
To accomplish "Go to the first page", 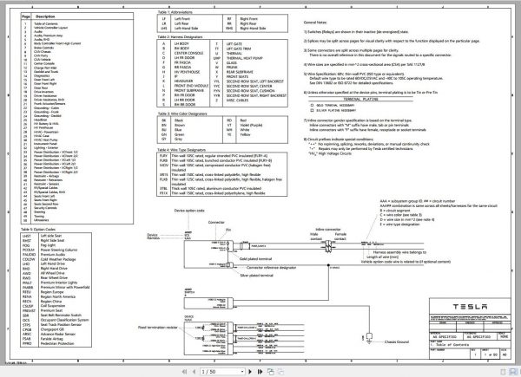I will [x=185, y=372].
